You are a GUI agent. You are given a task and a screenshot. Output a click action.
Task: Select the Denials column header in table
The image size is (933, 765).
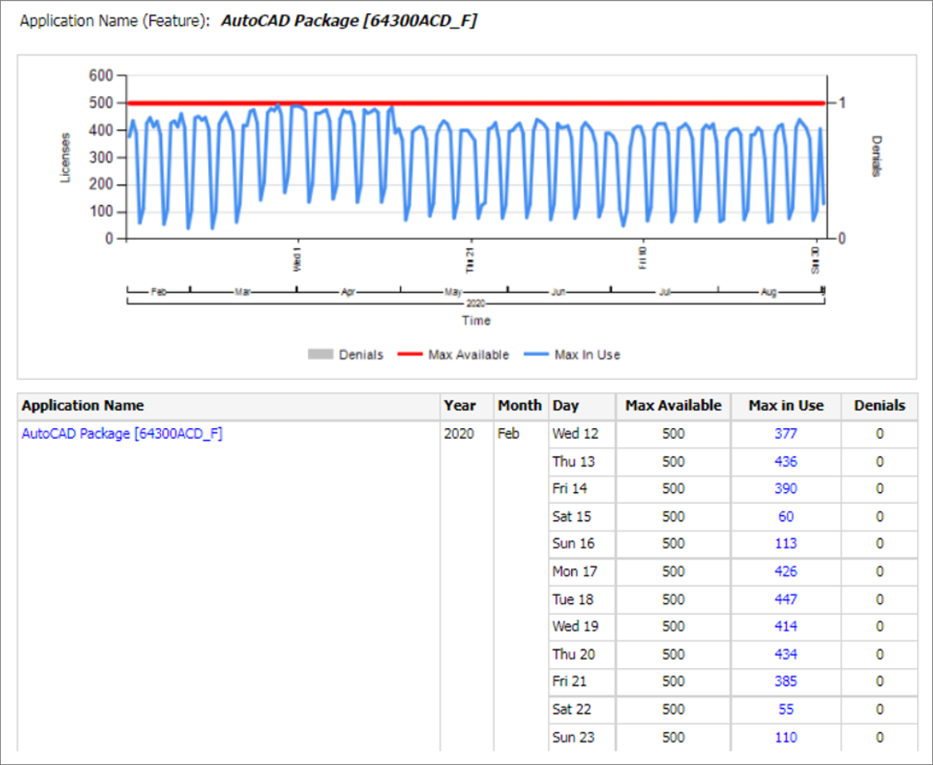(879, 406)
